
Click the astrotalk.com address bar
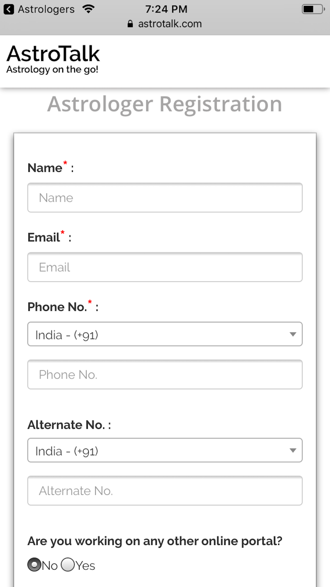tap(165, 24)
